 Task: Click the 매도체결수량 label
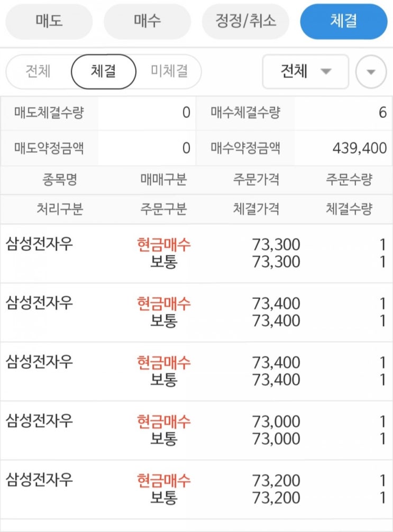point(49,113)
